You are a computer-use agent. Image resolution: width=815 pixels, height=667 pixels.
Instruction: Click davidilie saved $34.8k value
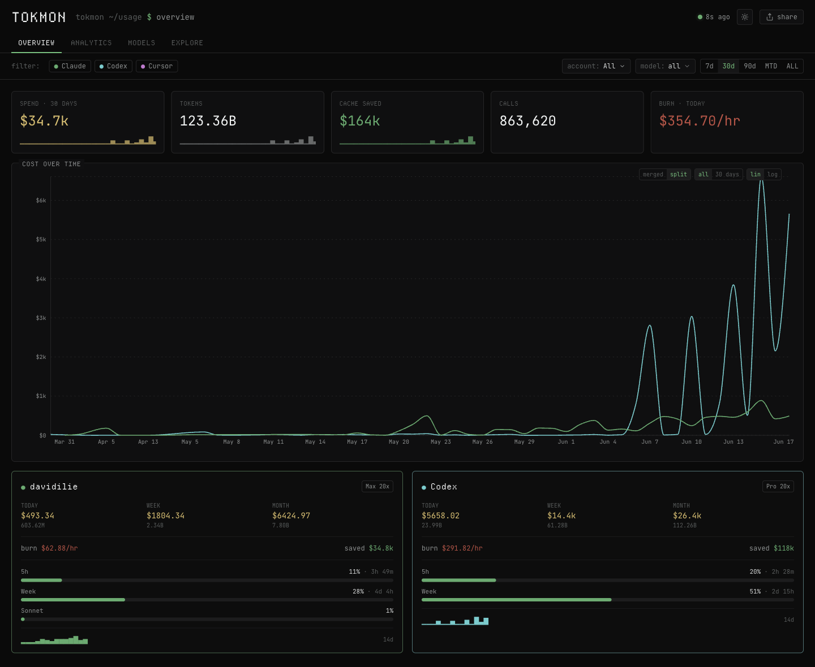[x=381, y=548]
